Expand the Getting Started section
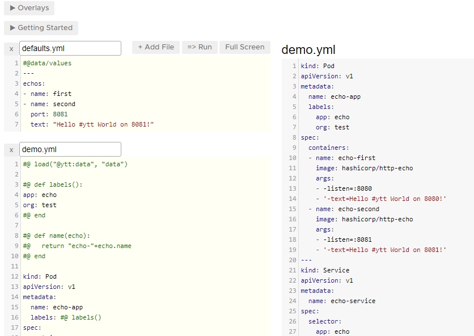Image resolution: width=474 pixels, height=336 pixels. [41, 28]
